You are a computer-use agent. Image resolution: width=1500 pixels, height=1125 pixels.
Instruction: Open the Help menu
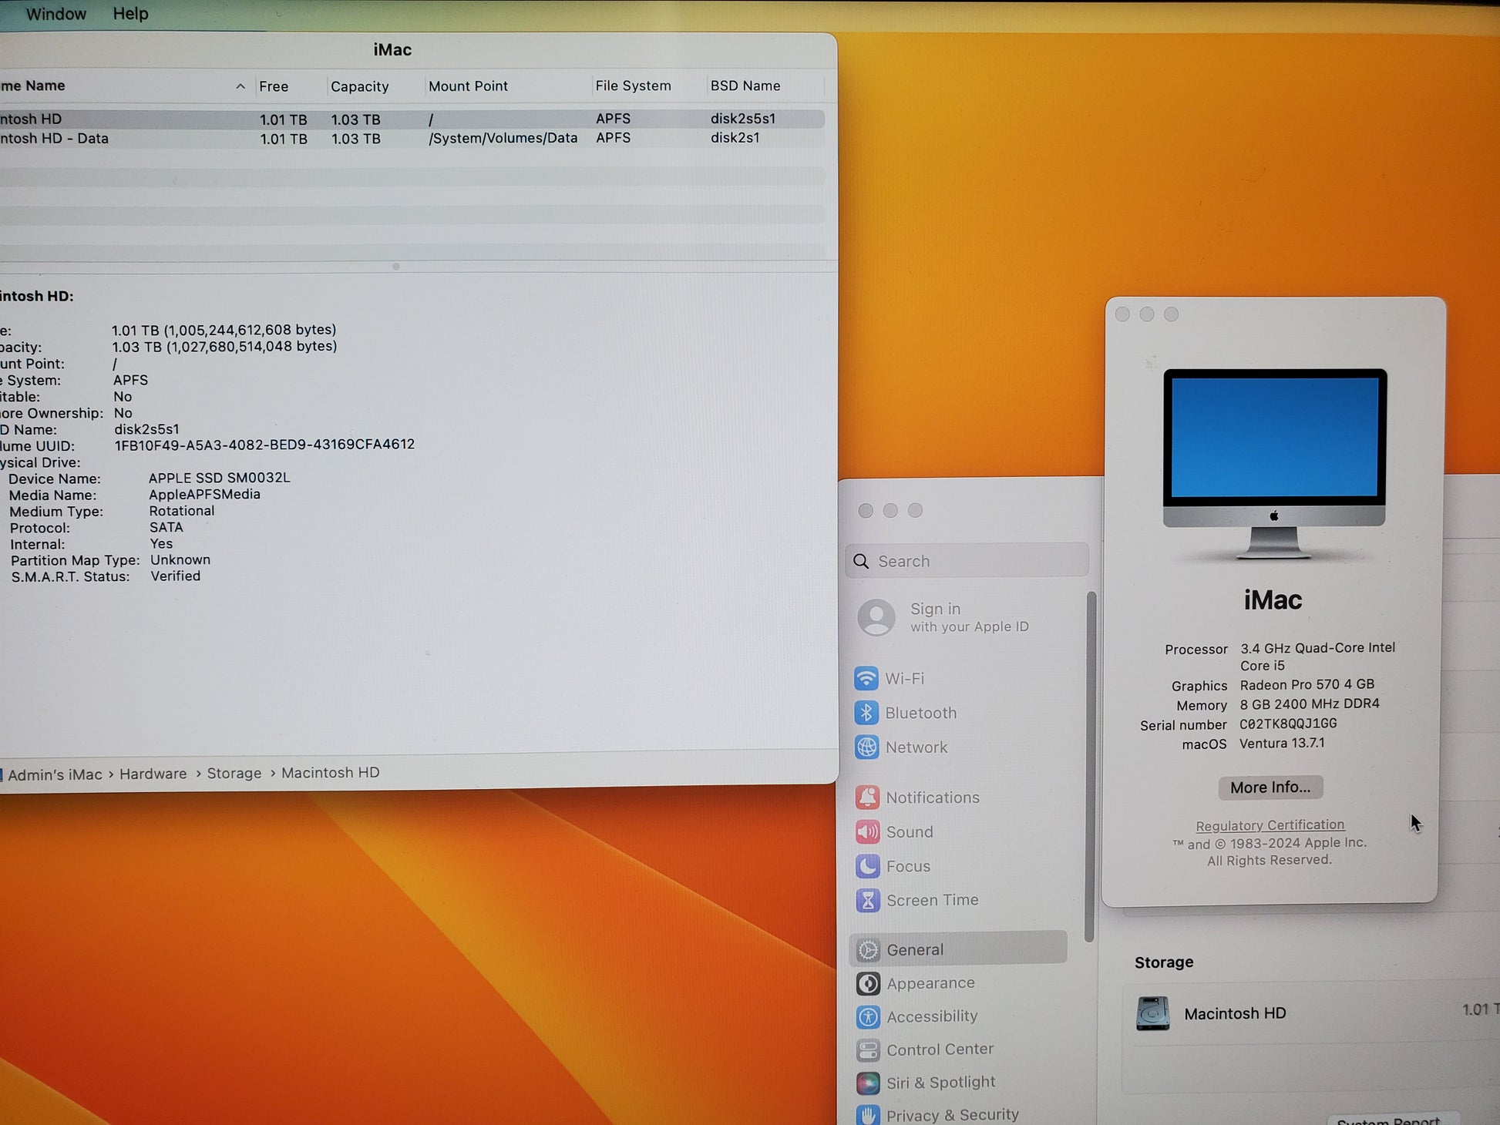[130, 14]
